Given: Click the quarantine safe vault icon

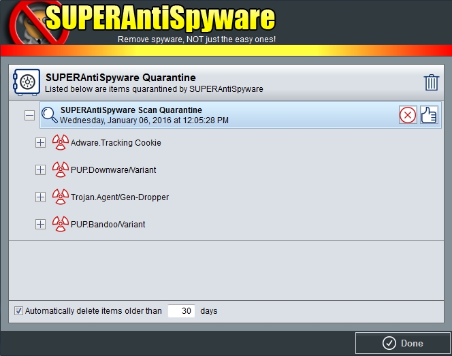Looking at the screenshot, I should pos(27,82).
